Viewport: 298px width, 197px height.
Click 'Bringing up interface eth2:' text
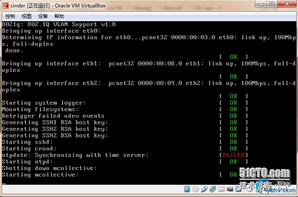tap(51, 83)
